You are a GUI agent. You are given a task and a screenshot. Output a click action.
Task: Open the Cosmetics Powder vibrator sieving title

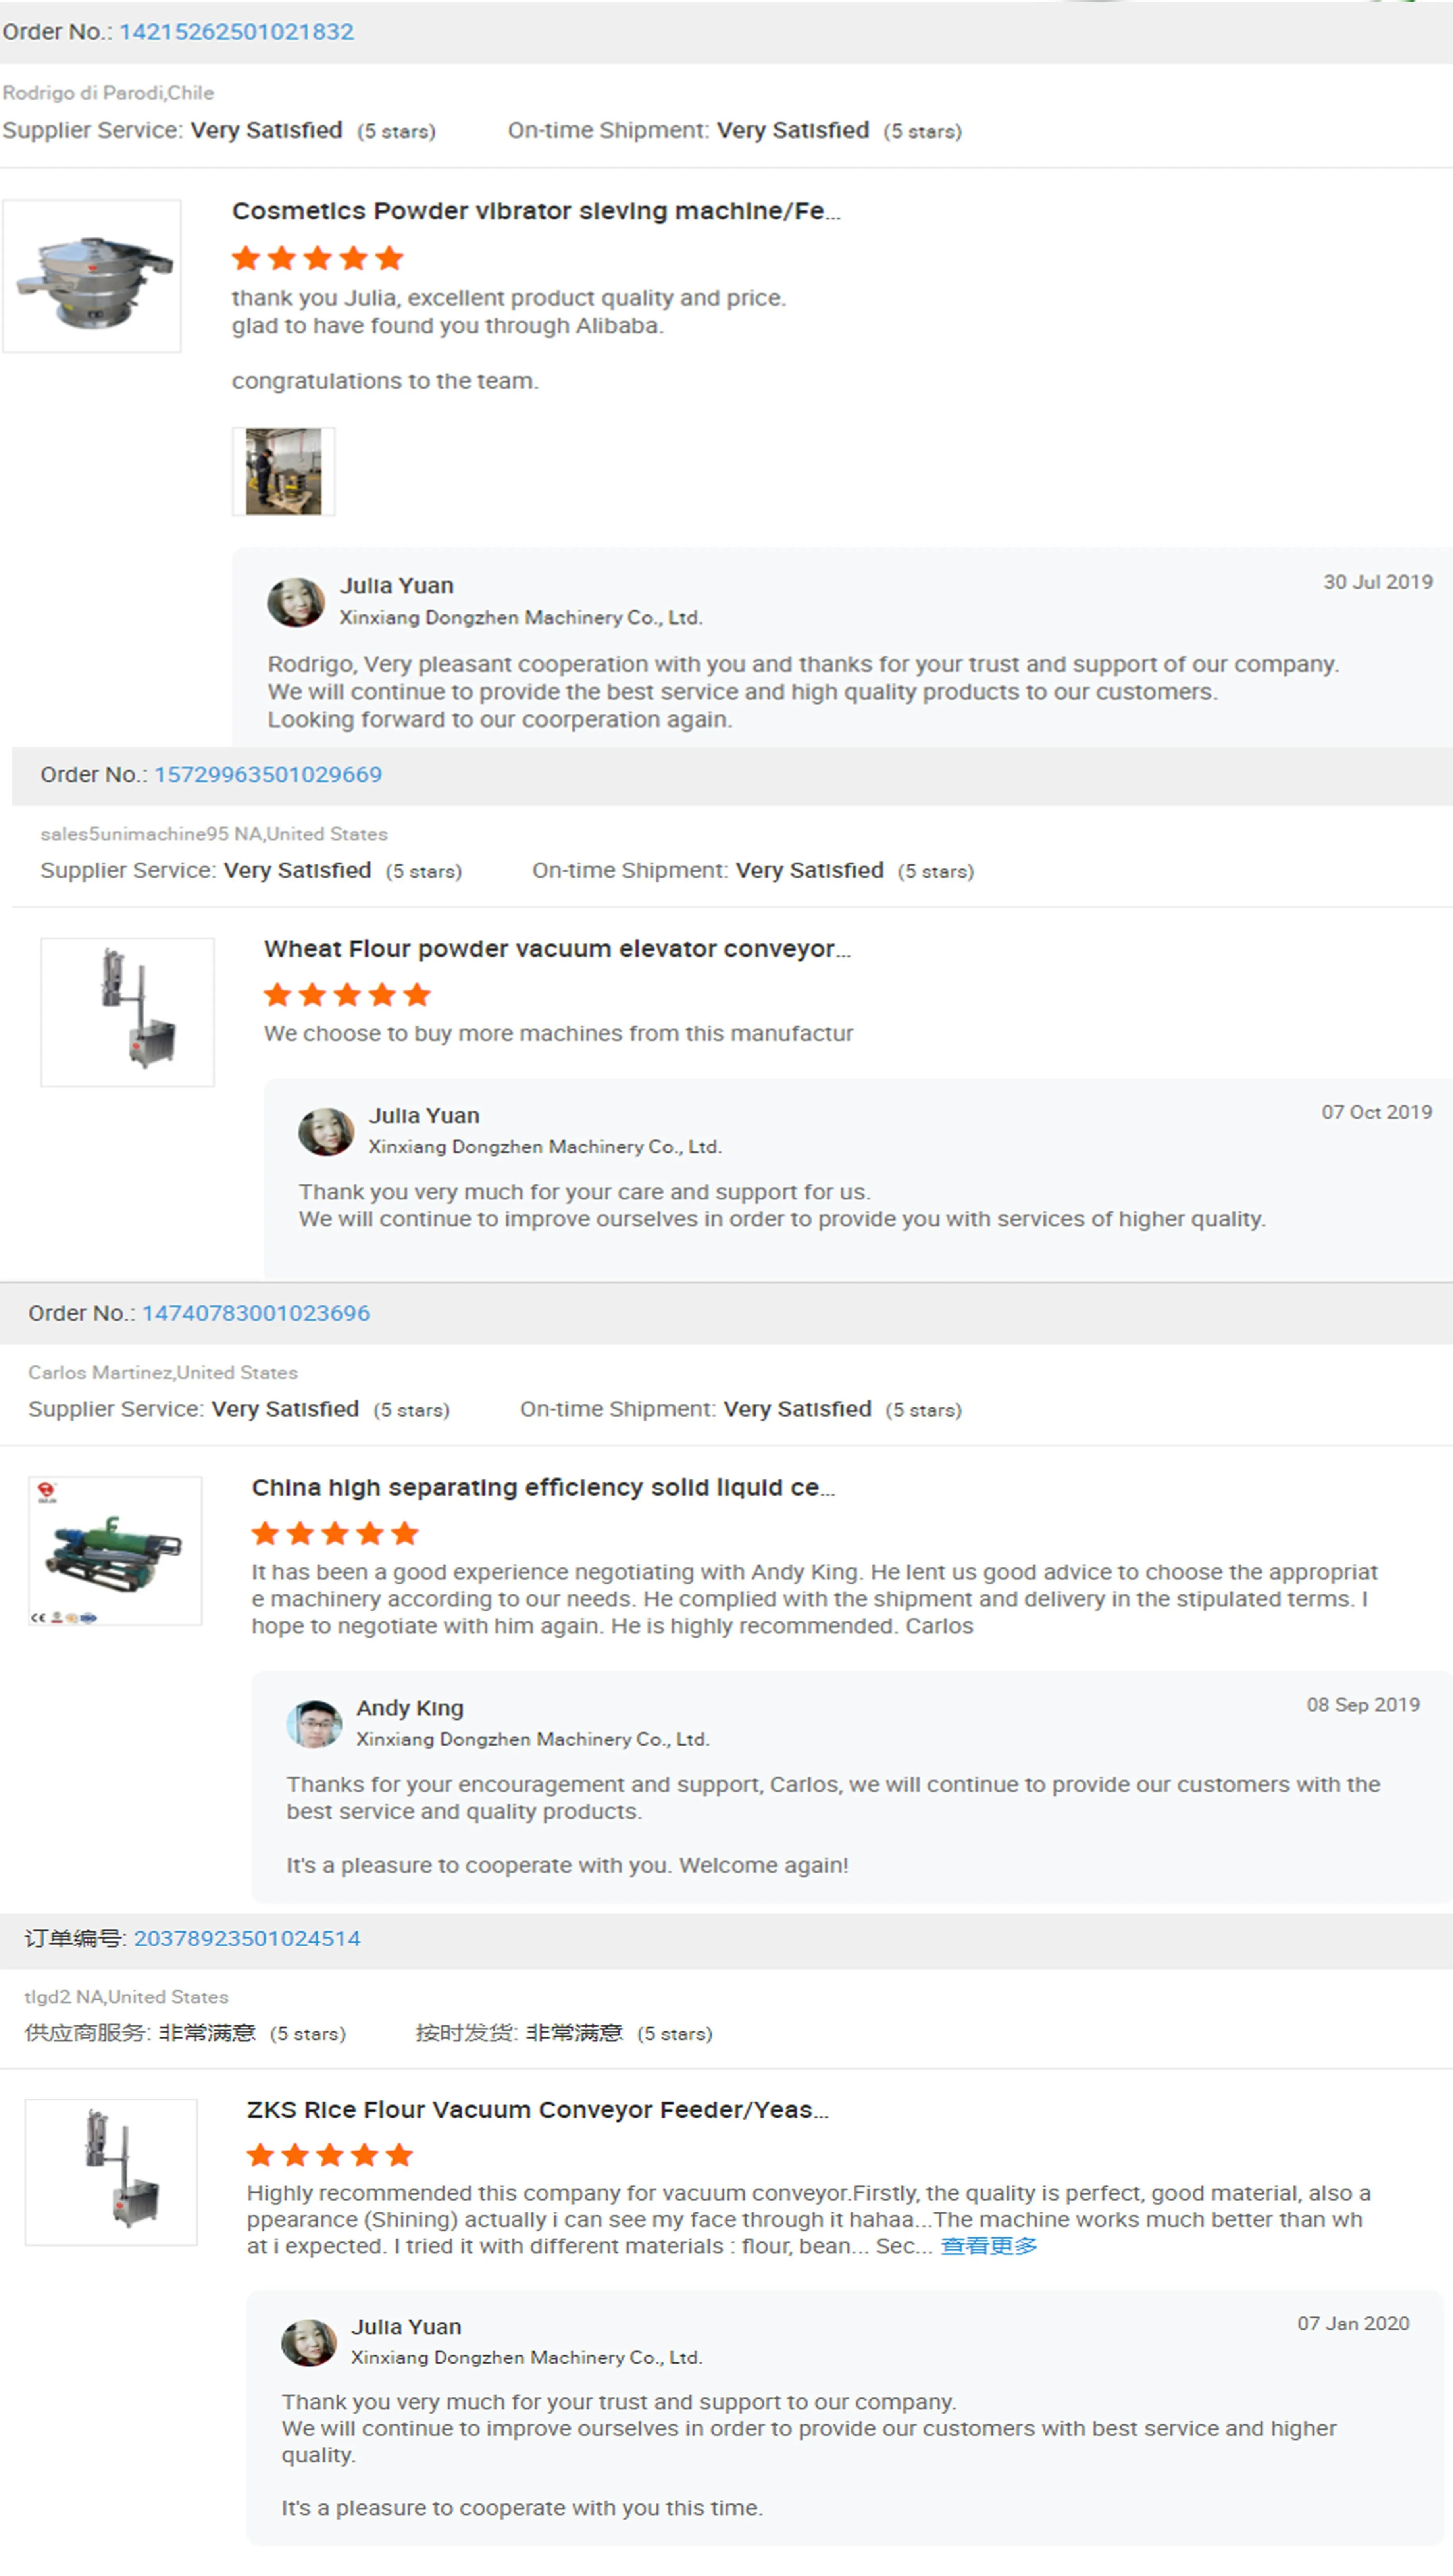536,212
